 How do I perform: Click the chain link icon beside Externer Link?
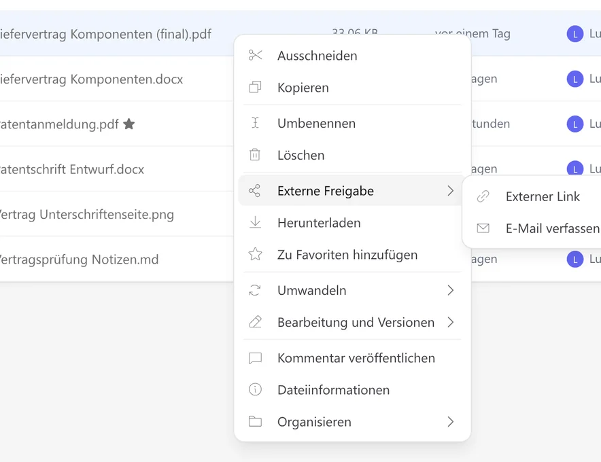click(x=483, y=196)
